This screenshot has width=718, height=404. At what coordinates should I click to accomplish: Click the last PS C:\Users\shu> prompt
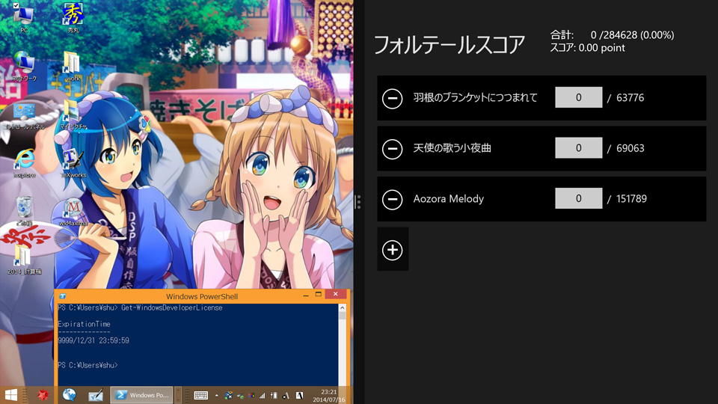click(x=88, y=365)
